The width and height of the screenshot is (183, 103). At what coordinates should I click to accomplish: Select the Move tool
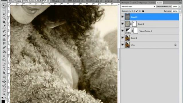pyautogui.click(x=4, y=6)
